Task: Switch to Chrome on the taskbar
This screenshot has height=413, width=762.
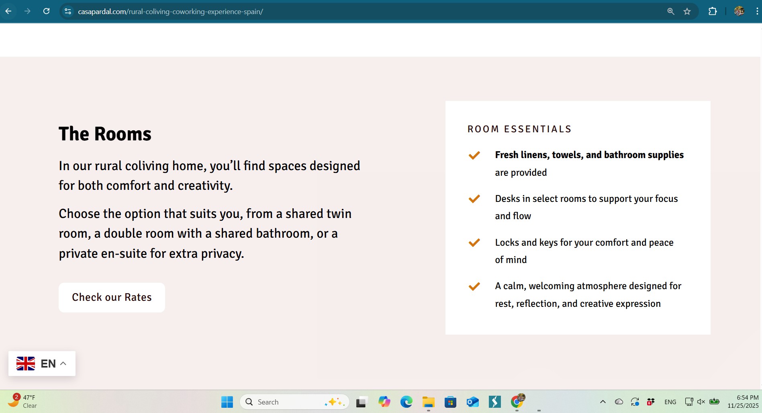Action: coord(517,401)
